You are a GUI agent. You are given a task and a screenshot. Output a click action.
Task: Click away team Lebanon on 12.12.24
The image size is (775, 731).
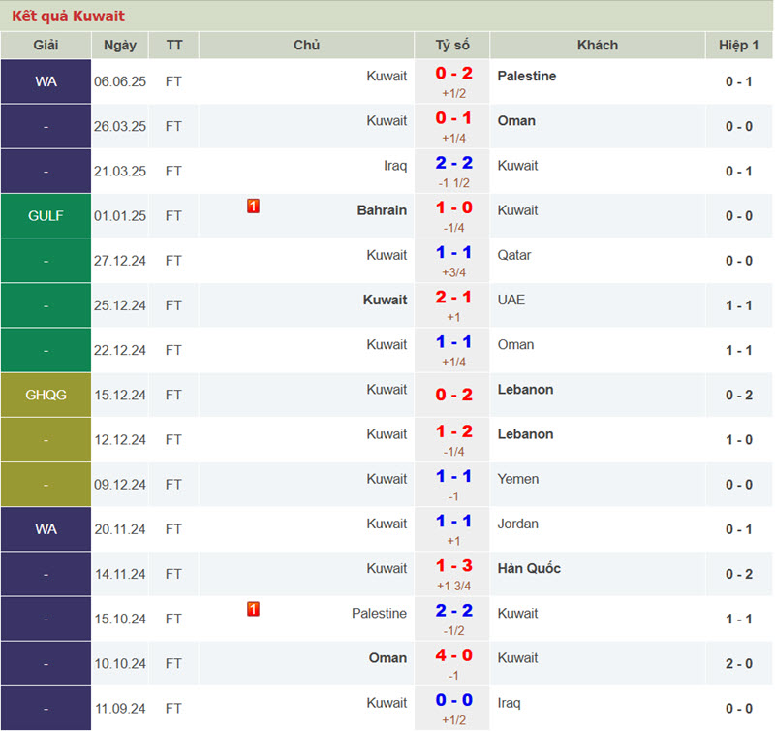525,434
